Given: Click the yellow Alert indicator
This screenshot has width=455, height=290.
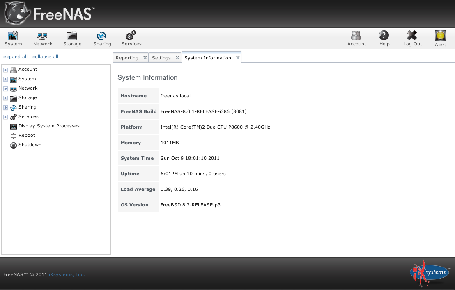Looking at the screenshot, I should click(x=440, y=39).
